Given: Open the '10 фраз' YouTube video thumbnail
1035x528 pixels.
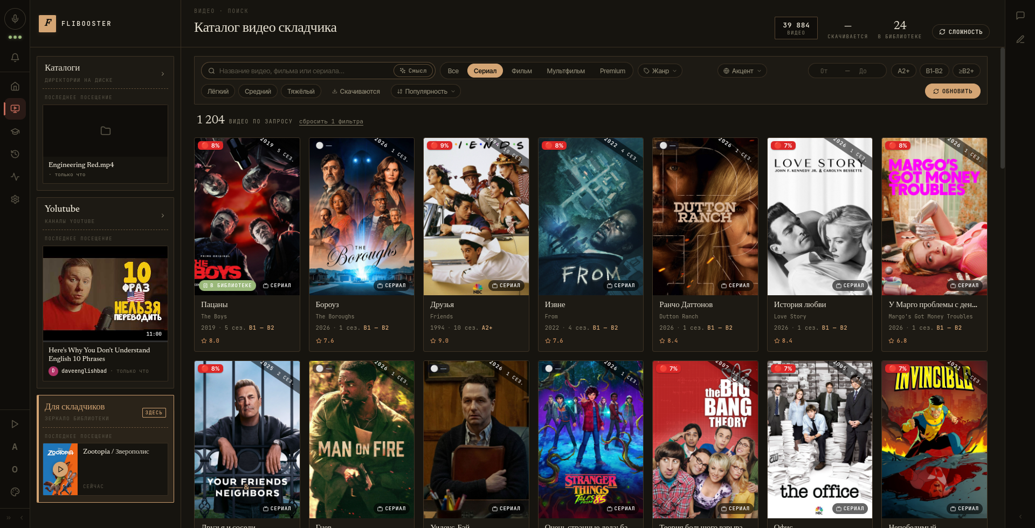Looking at the screenshot, I should tap(105, 294).
